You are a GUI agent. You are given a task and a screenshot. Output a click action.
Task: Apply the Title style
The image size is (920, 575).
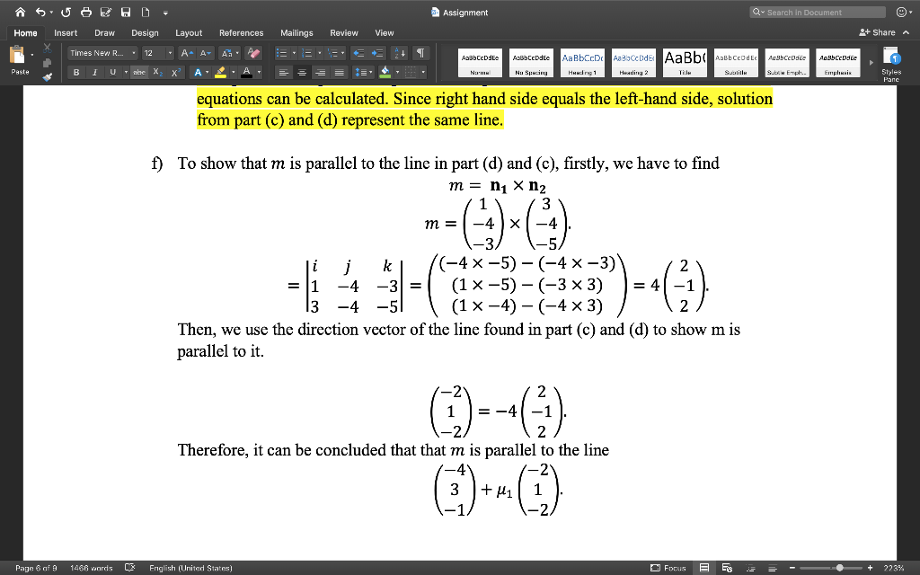pos(685,63)
